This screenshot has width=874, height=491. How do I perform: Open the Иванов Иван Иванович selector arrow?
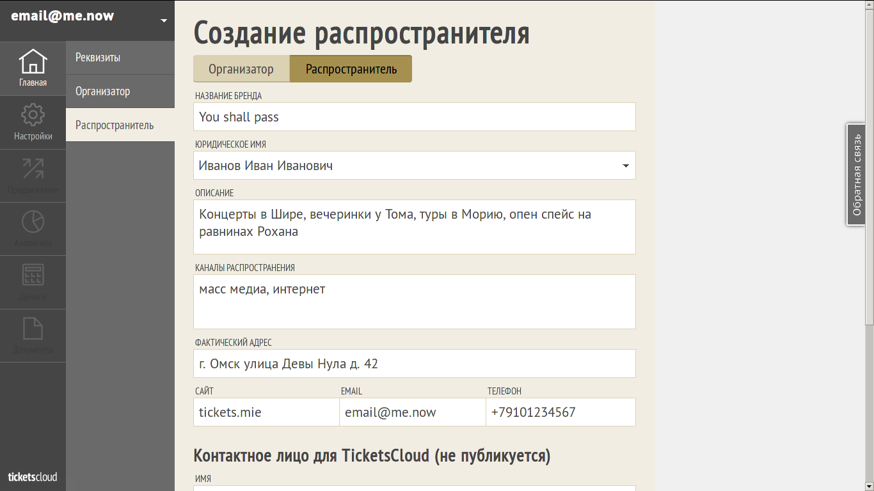625,165
